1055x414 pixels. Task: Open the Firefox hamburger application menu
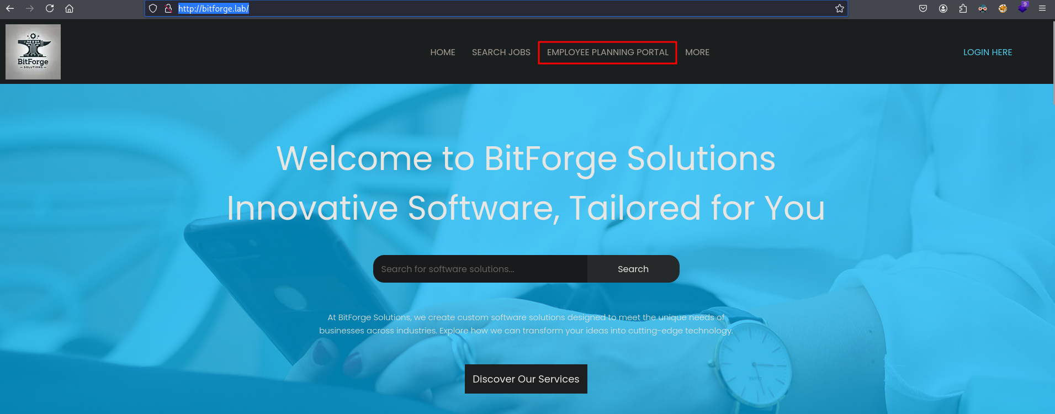(x=1042, y=8)
